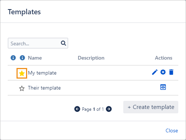
Task: Click the Name column header
Action: 35,58
